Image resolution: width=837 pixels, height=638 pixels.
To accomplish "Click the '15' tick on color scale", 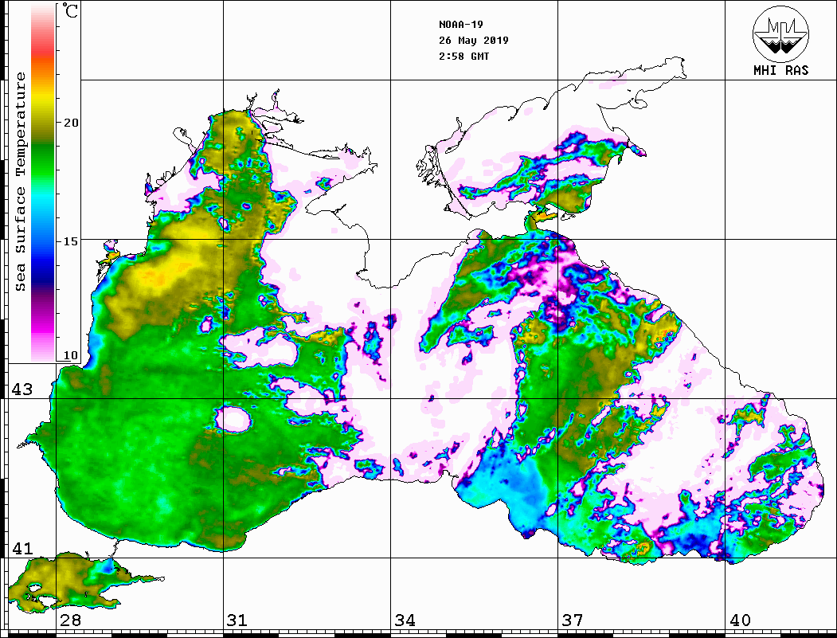I will (71, 241).
